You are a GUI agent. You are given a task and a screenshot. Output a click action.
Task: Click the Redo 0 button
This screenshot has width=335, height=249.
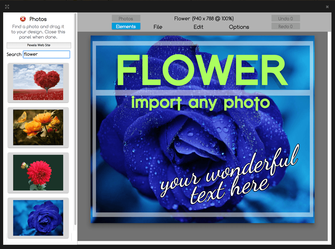point(285,26)
